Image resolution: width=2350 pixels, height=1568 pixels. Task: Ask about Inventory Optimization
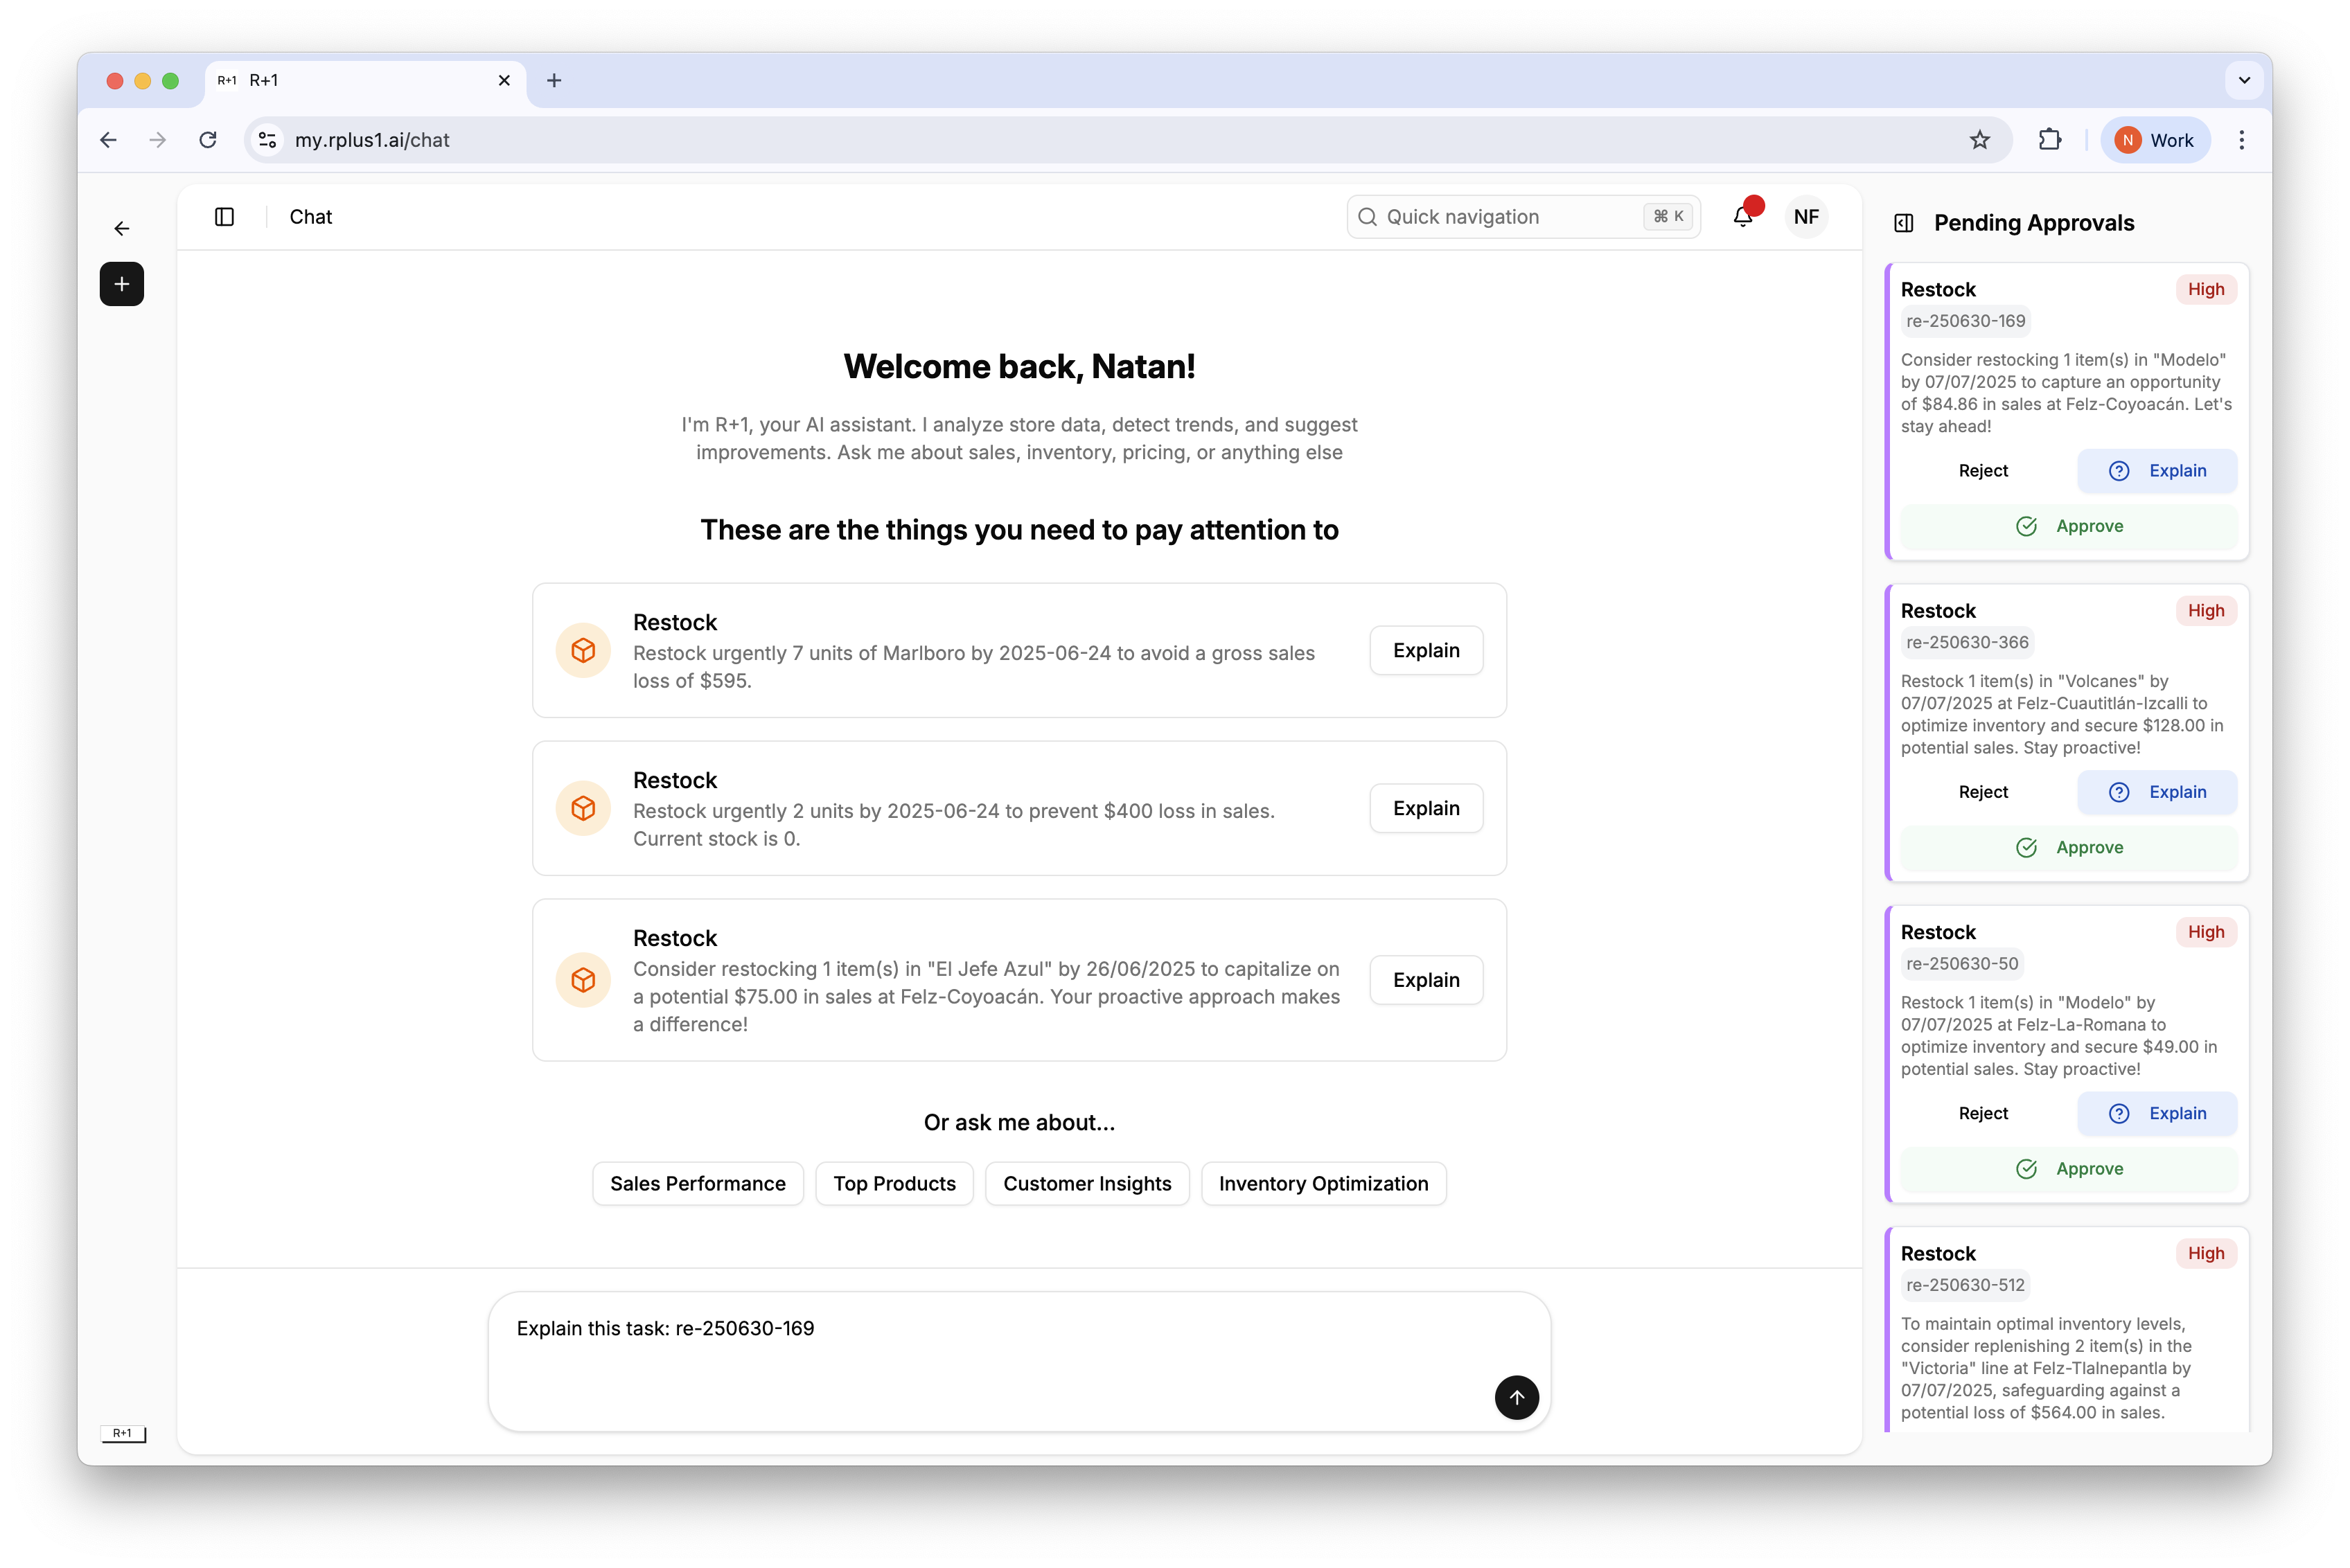coord(1323,1184)
